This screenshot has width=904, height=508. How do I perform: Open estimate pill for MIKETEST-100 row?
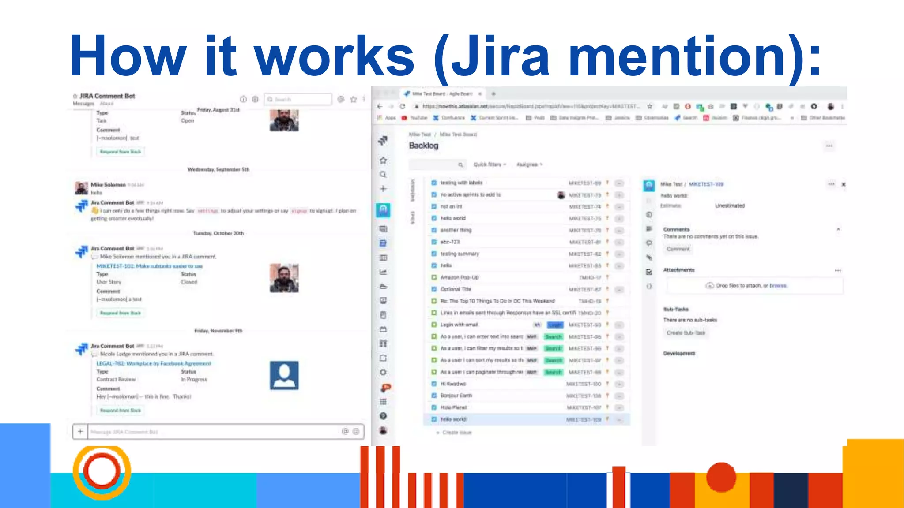[x=619, y=384]
